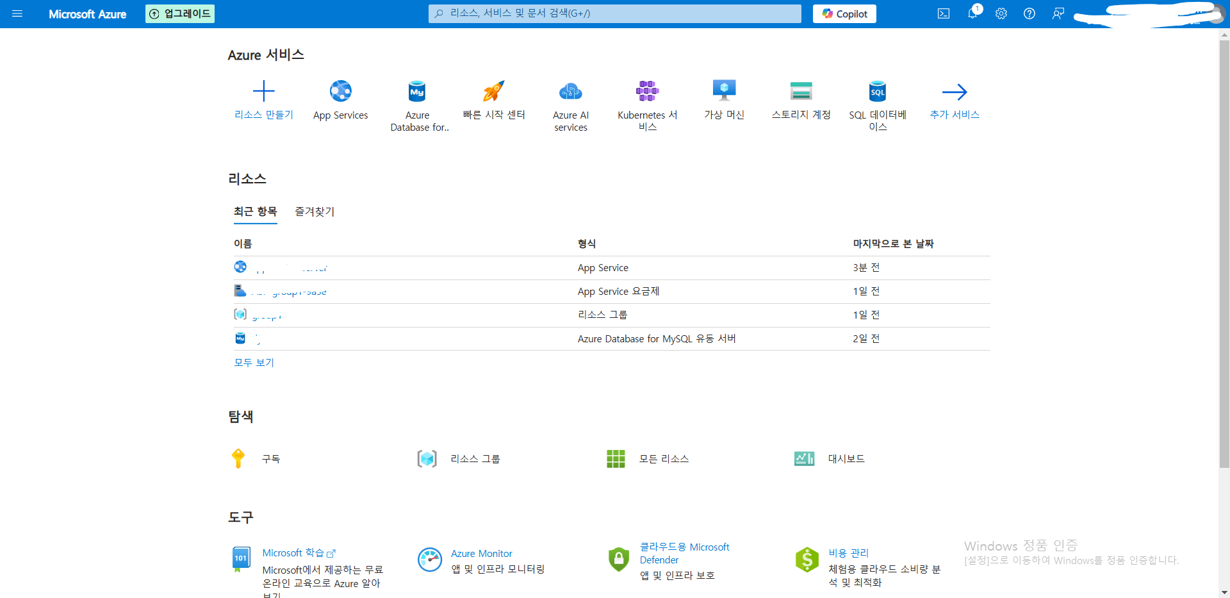The height and width of the screenshot is (598, 1230).
Task: Open Kubernetes 서비스 icon
Action: 648,91
